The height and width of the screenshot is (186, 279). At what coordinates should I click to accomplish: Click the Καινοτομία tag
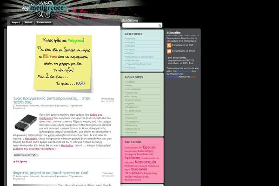coord(146,162)
